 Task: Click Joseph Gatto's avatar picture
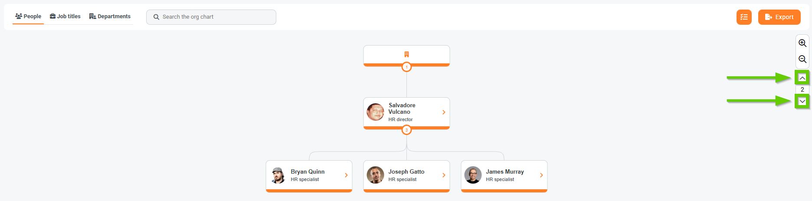coord(375,175)
